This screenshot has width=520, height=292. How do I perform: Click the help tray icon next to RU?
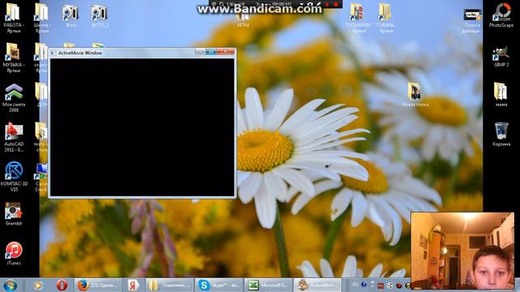click(364, 285)
